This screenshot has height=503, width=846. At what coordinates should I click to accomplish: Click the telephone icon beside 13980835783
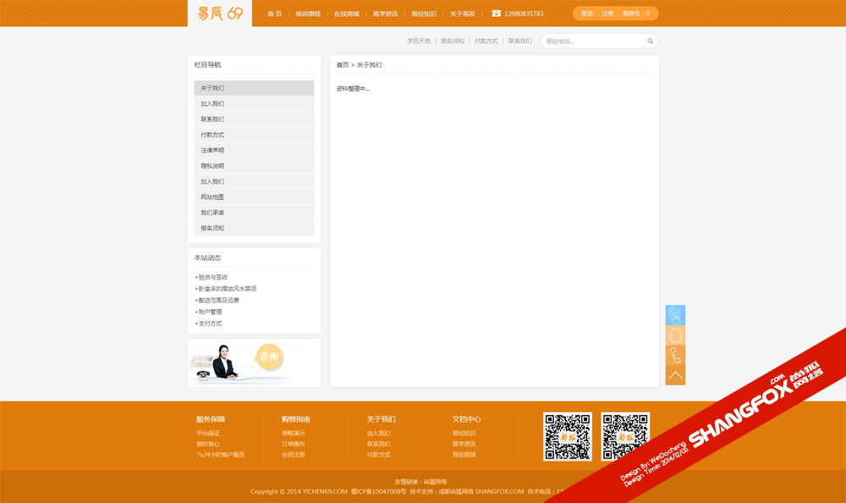496,14
